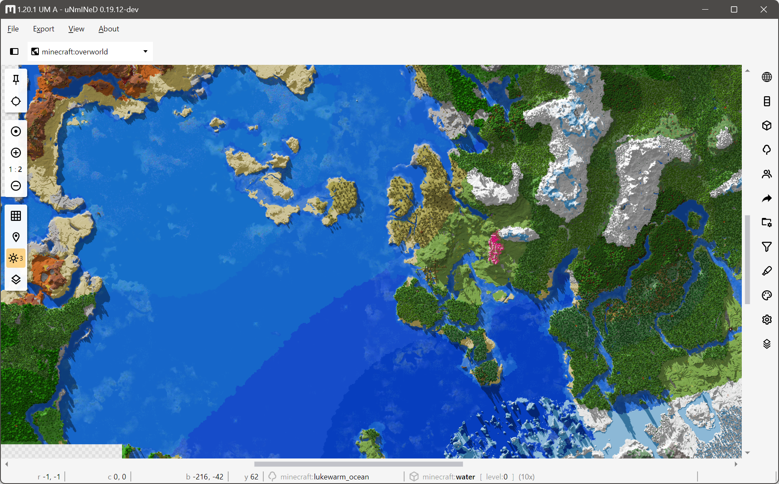Open the Export menu
779x484 pixels.
(43, 28)
